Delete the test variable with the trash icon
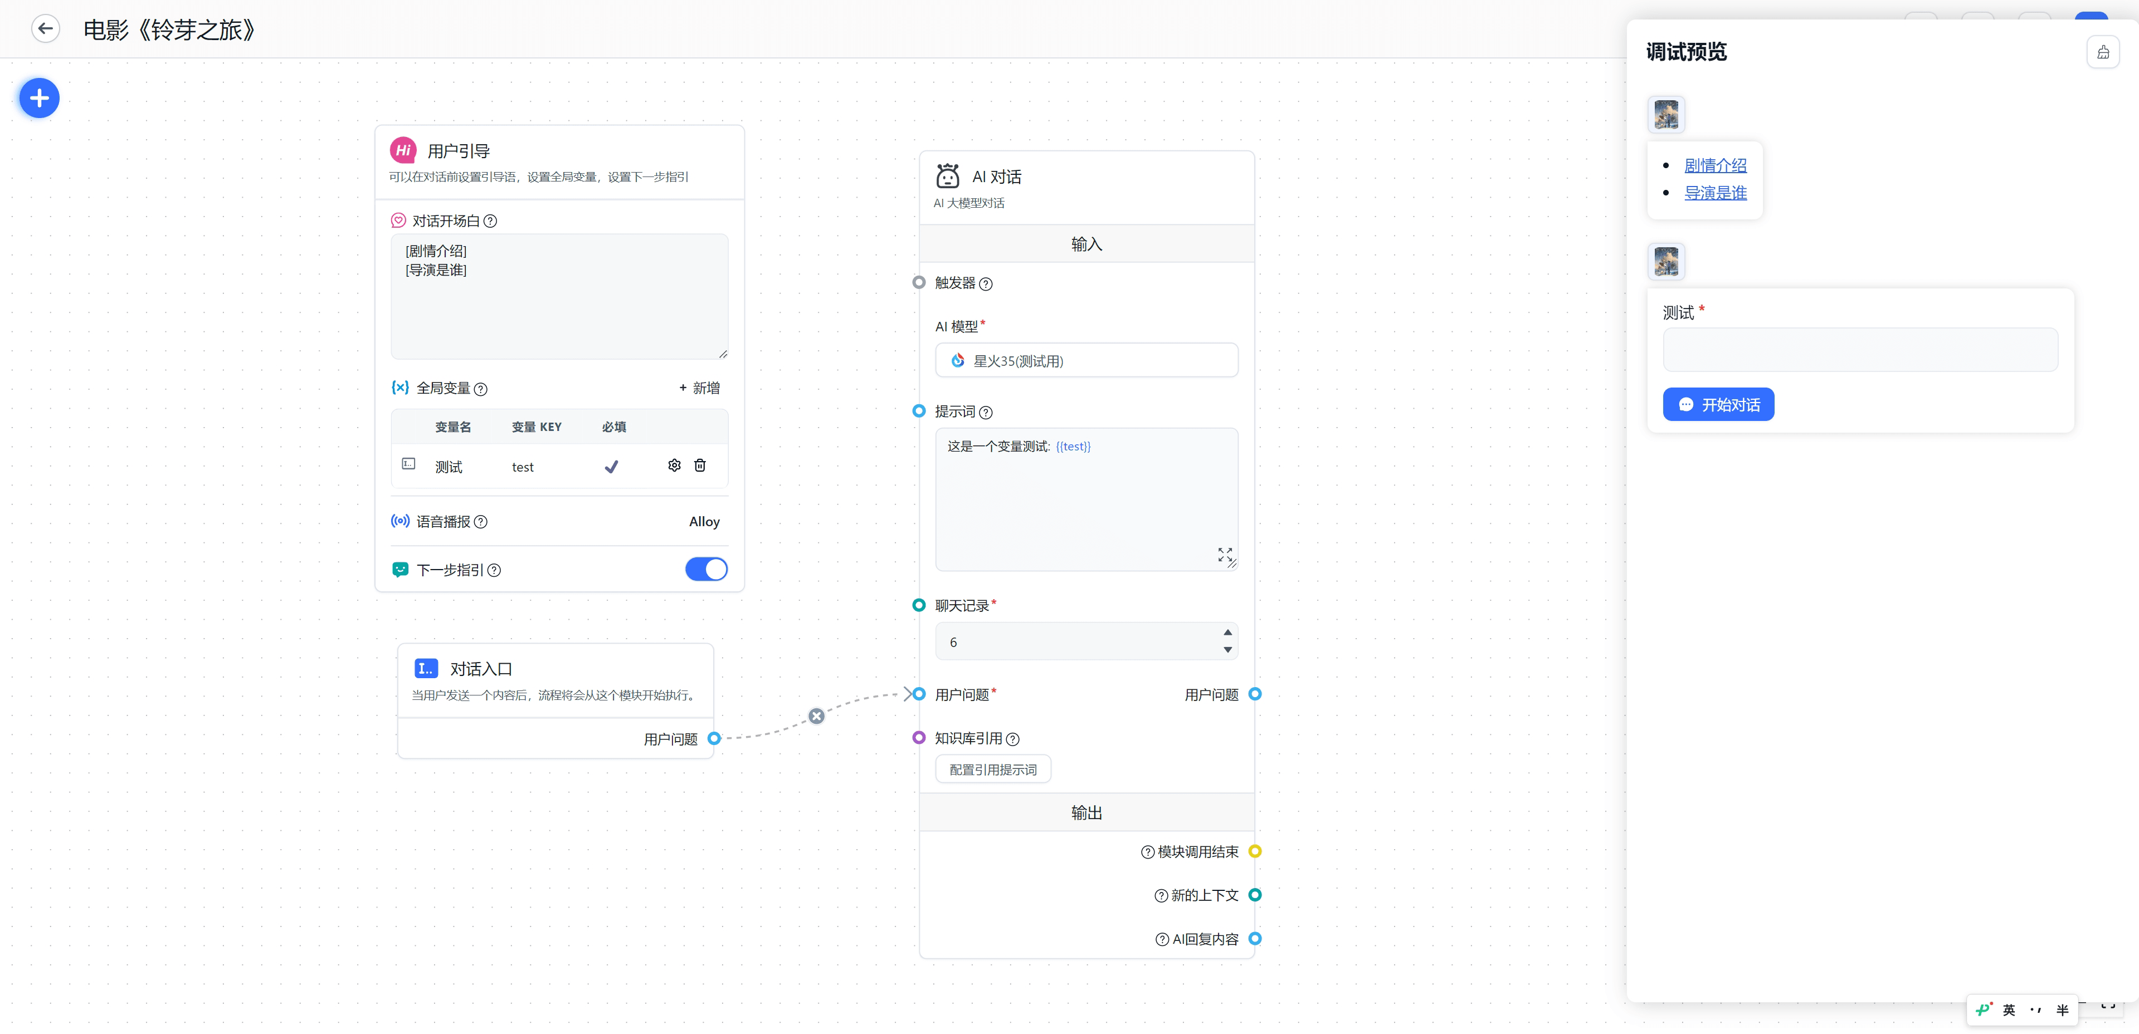Screen dimensions: 2139x1034 pos(700,465)
